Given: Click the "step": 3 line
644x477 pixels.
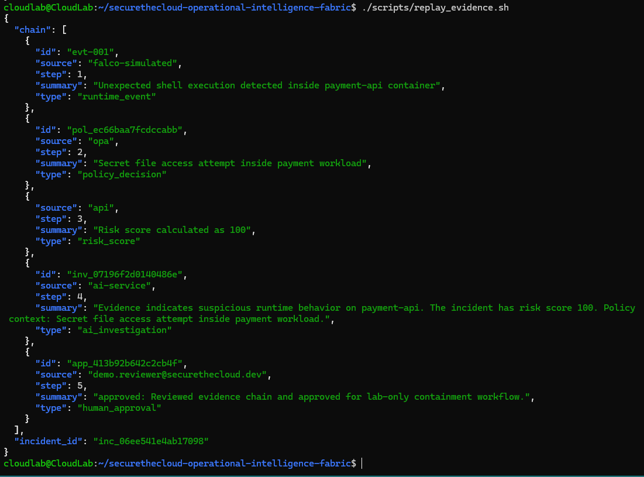Looking at the screenshot, I should pos(61,218).
